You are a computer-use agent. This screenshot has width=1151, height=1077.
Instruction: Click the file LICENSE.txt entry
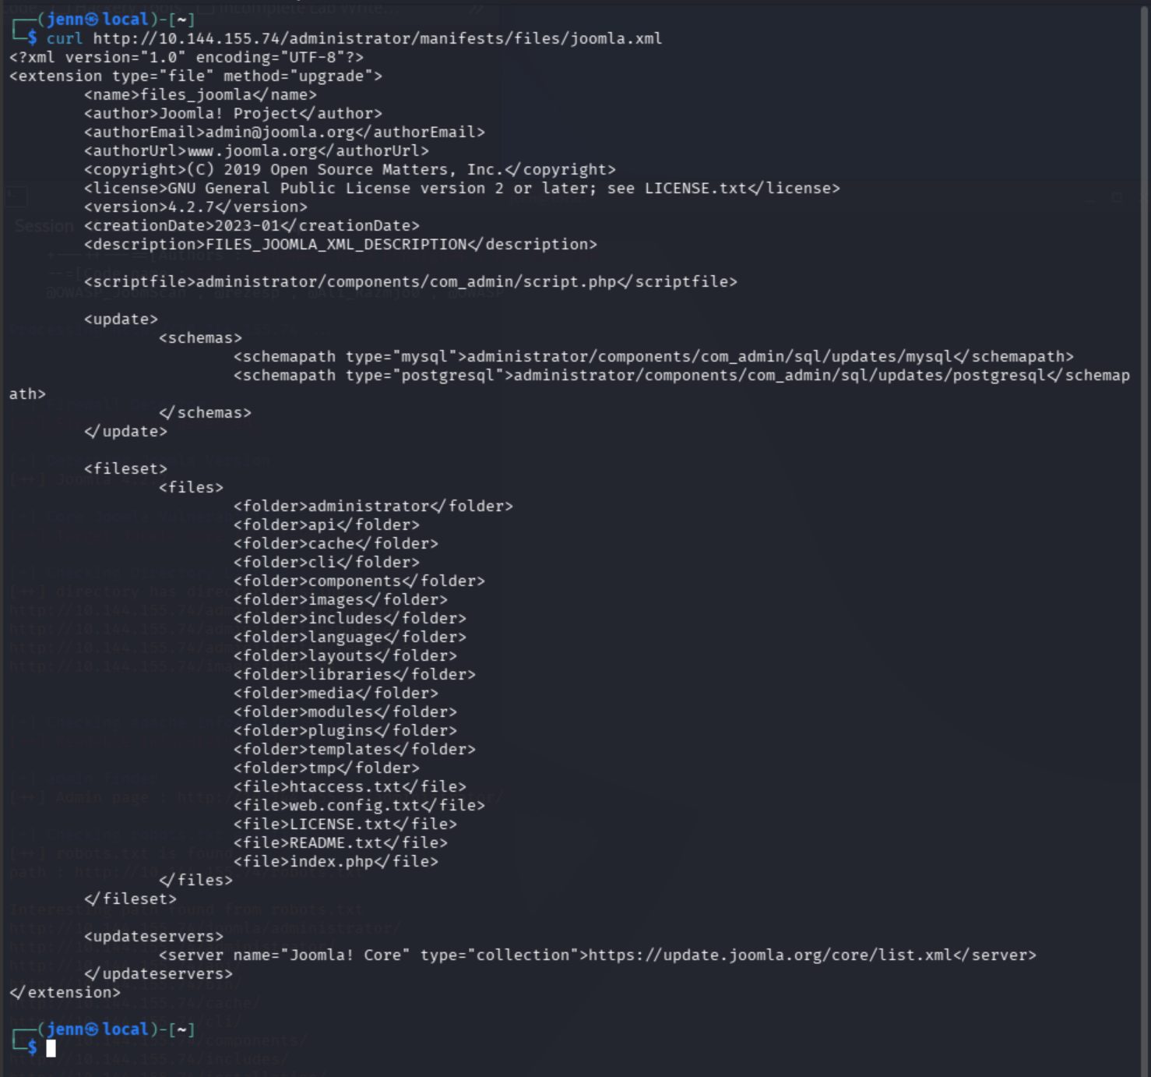[345, 824]
